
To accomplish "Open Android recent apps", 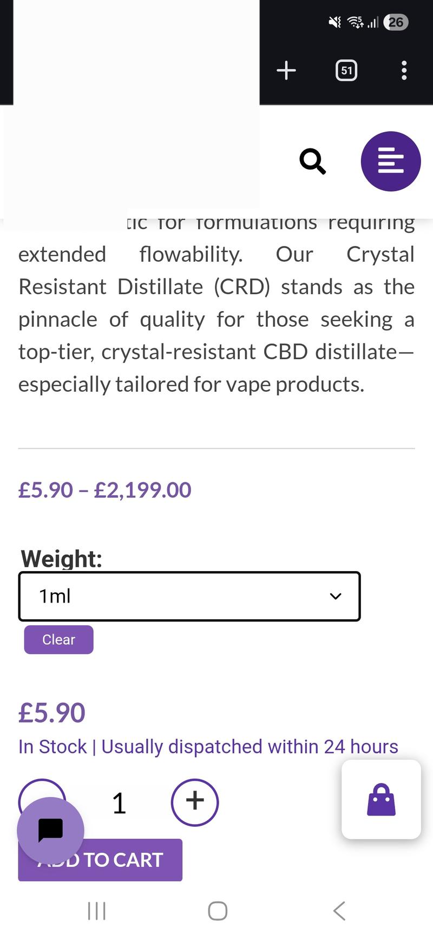I will coord(97,911).
